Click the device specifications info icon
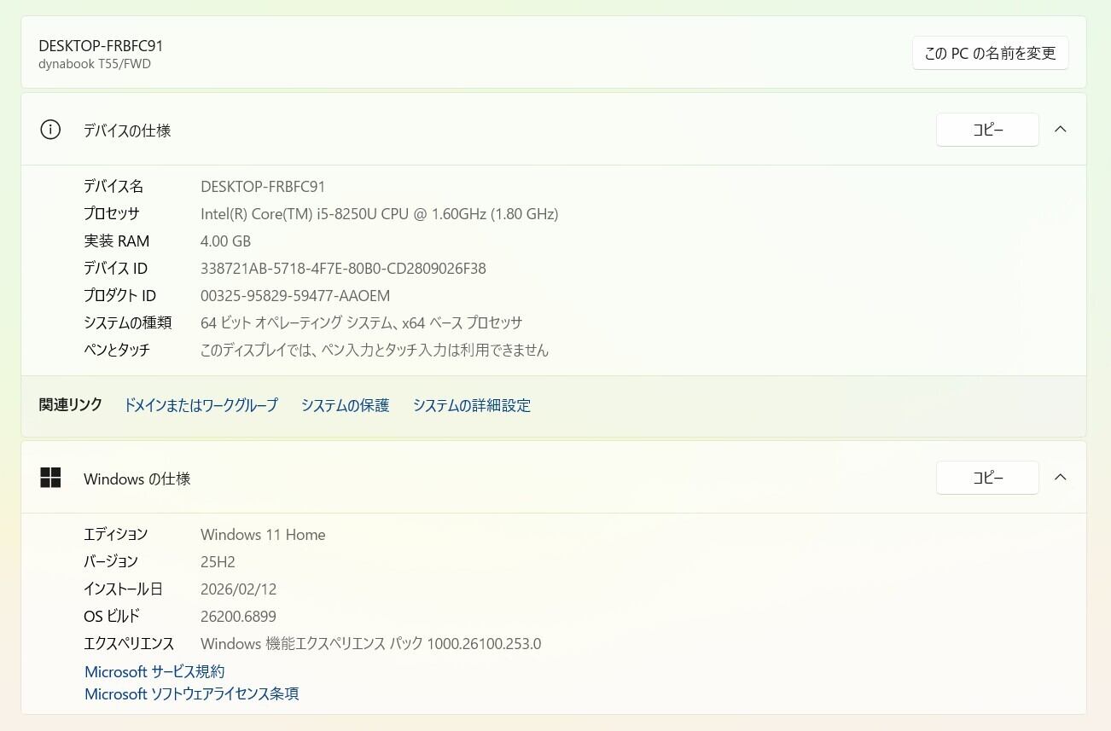 point(50,130)
